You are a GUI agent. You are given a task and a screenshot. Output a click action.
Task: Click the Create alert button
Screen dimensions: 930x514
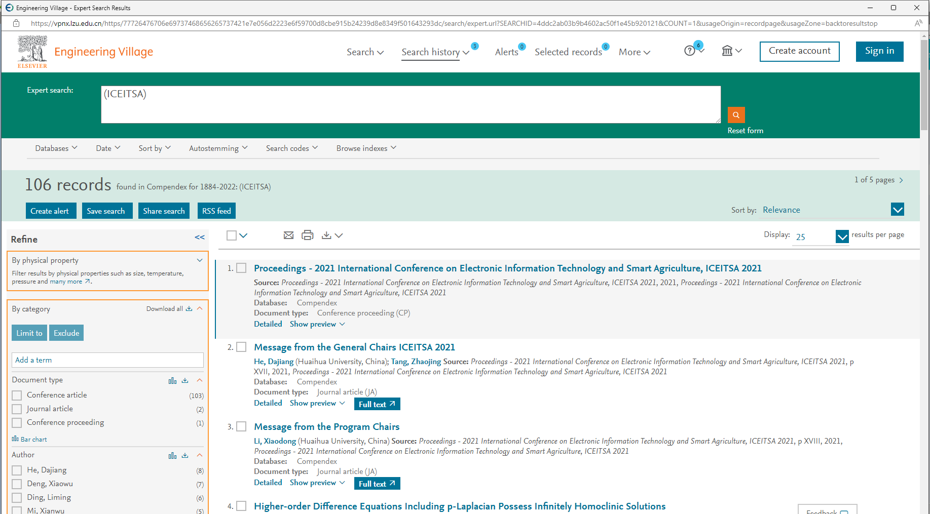pos(51,211)
